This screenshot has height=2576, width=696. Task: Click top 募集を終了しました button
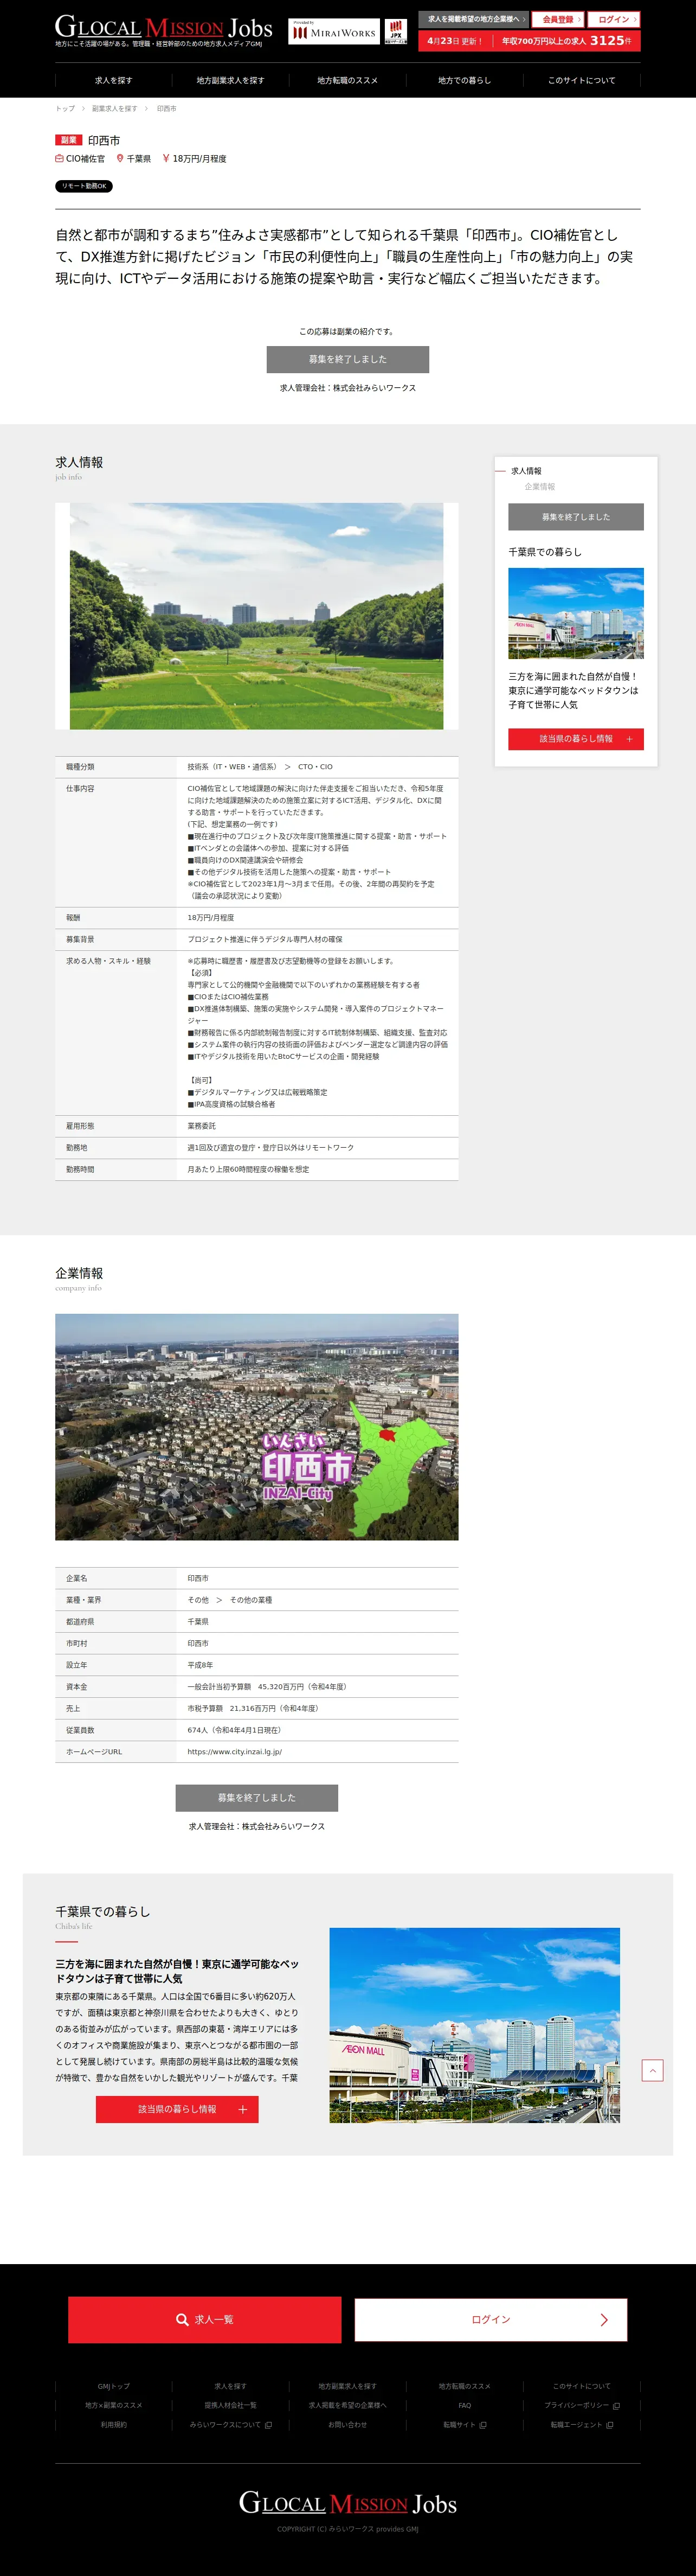(x=347, y=359)
